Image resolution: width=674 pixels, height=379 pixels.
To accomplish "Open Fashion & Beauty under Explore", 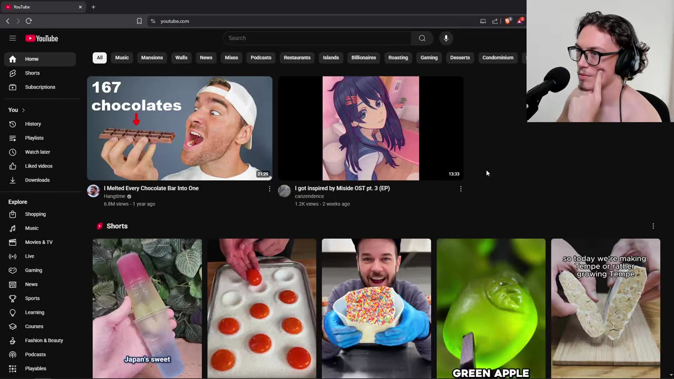I will coord(40,341).
